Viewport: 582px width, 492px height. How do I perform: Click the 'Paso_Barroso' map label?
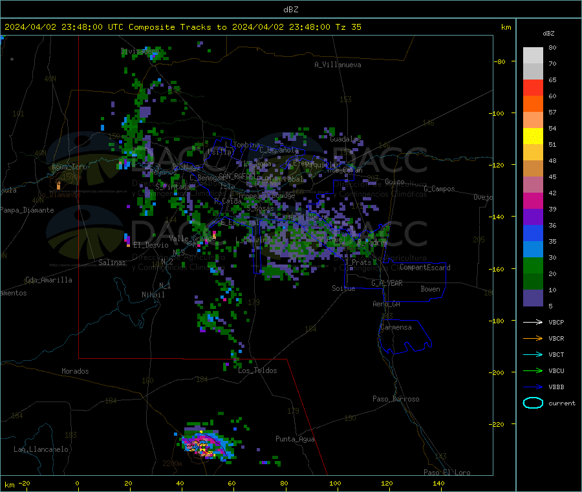tap(396, 399)
